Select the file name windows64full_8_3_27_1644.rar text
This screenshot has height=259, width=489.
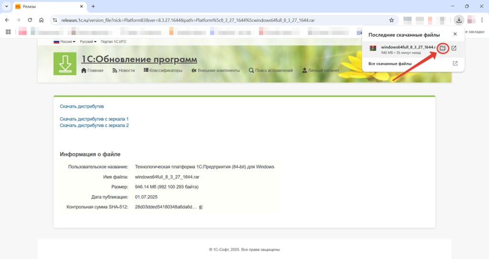pos(167,176)
